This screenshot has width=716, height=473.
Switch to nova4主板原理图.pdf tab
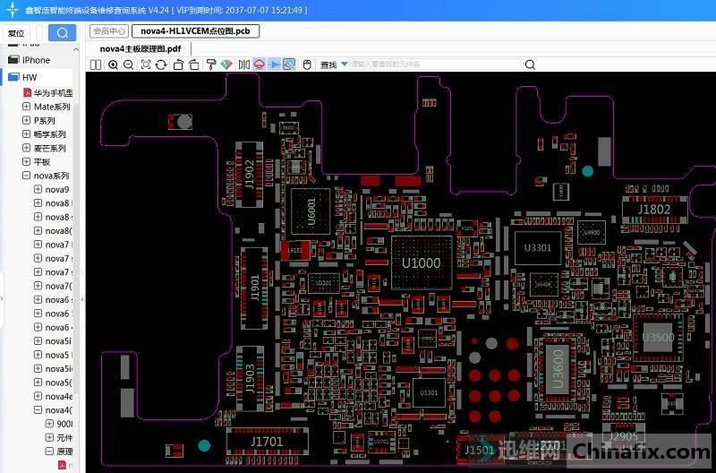141,48
